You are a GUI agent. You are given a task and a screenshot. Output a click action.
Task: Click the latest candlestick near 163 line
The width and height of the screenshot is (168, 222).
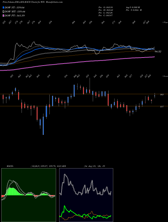click(x=155, y=96)
